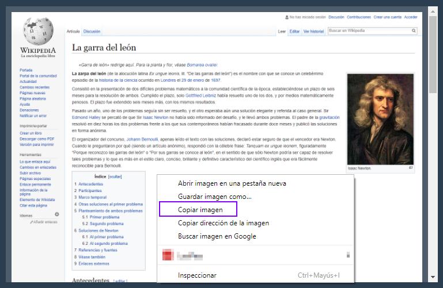Open Cambios recientes sidebar link

[35, 87]
